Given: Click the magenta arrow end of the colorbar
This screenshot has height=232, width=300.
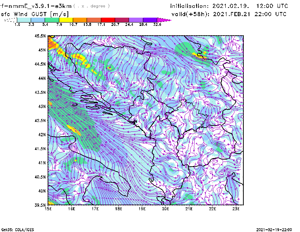Looking at the screenshot, I should tap(164, 20).
